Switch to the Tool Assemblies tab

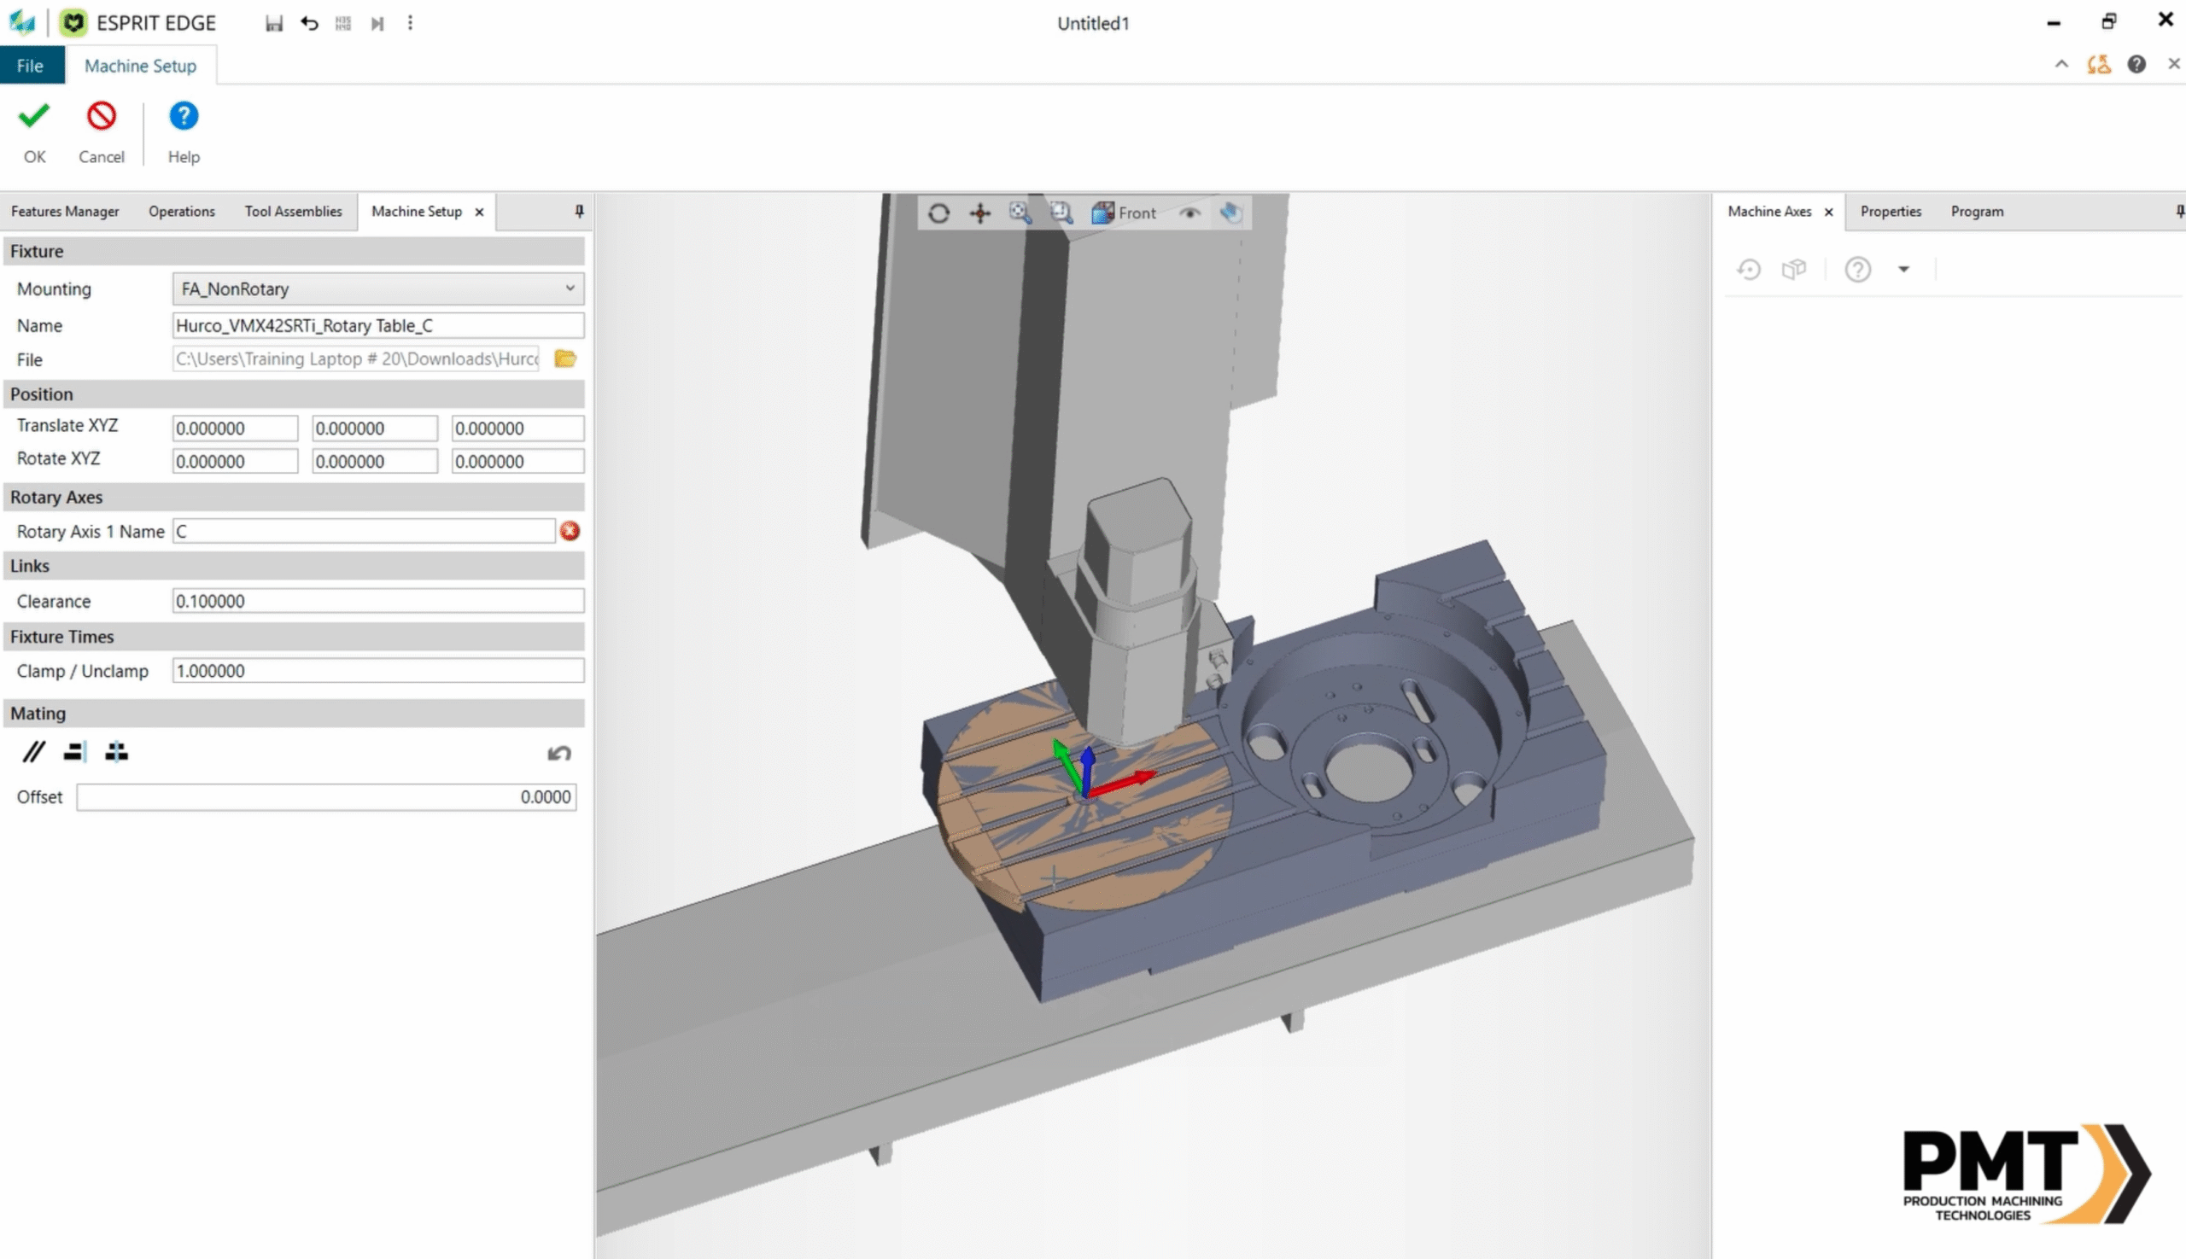tap(293, 211)
